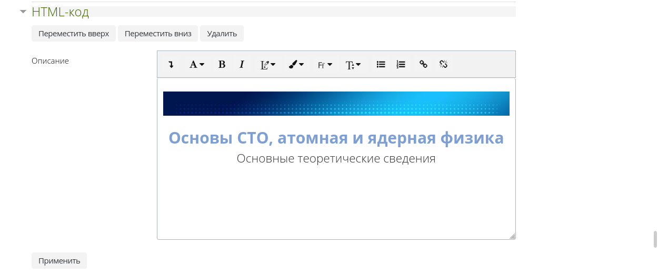Insert an unordered bullet list
Screen dimensions: 658x274
(x=381, y=65)
